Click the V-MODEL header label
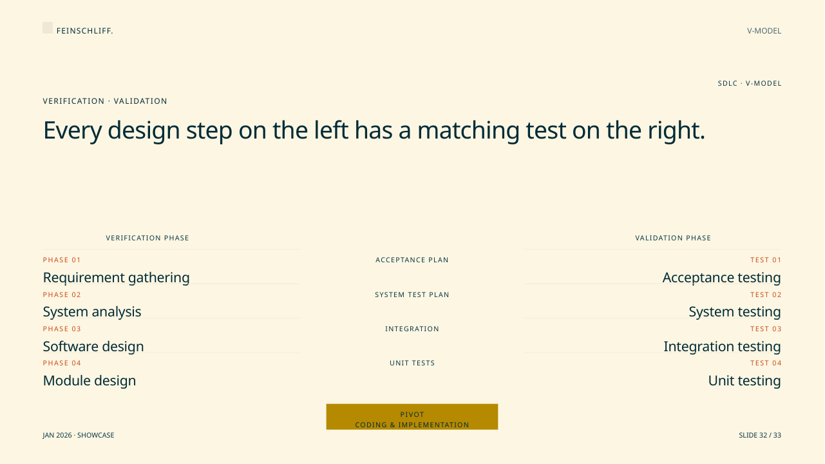This screenshot has height=464, width=825. tap(764, 31)
